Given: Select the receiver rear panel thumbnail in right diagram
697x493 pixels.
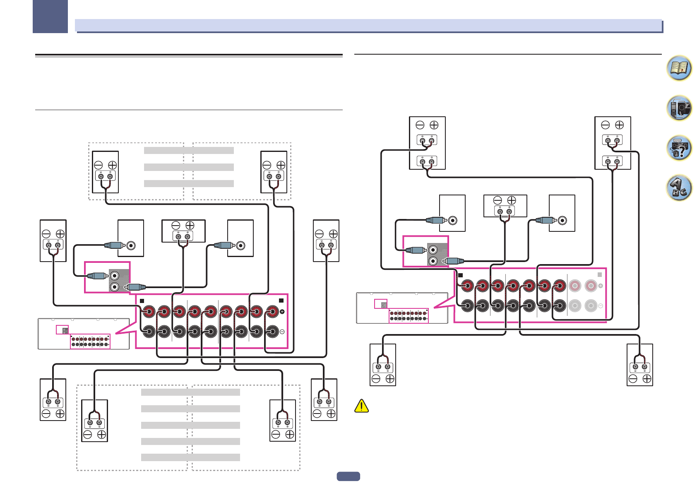Looking at the screenshot, I should (401, 308).
